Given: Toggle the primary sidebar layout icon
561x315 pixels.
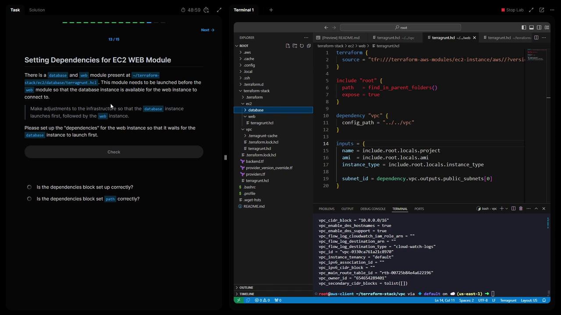Looking at the screenshot, I should 524,28.
